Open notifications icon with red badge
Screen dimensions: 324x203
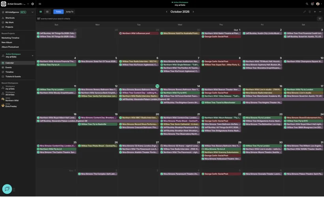pyautogui.click(x=312, y=4)
